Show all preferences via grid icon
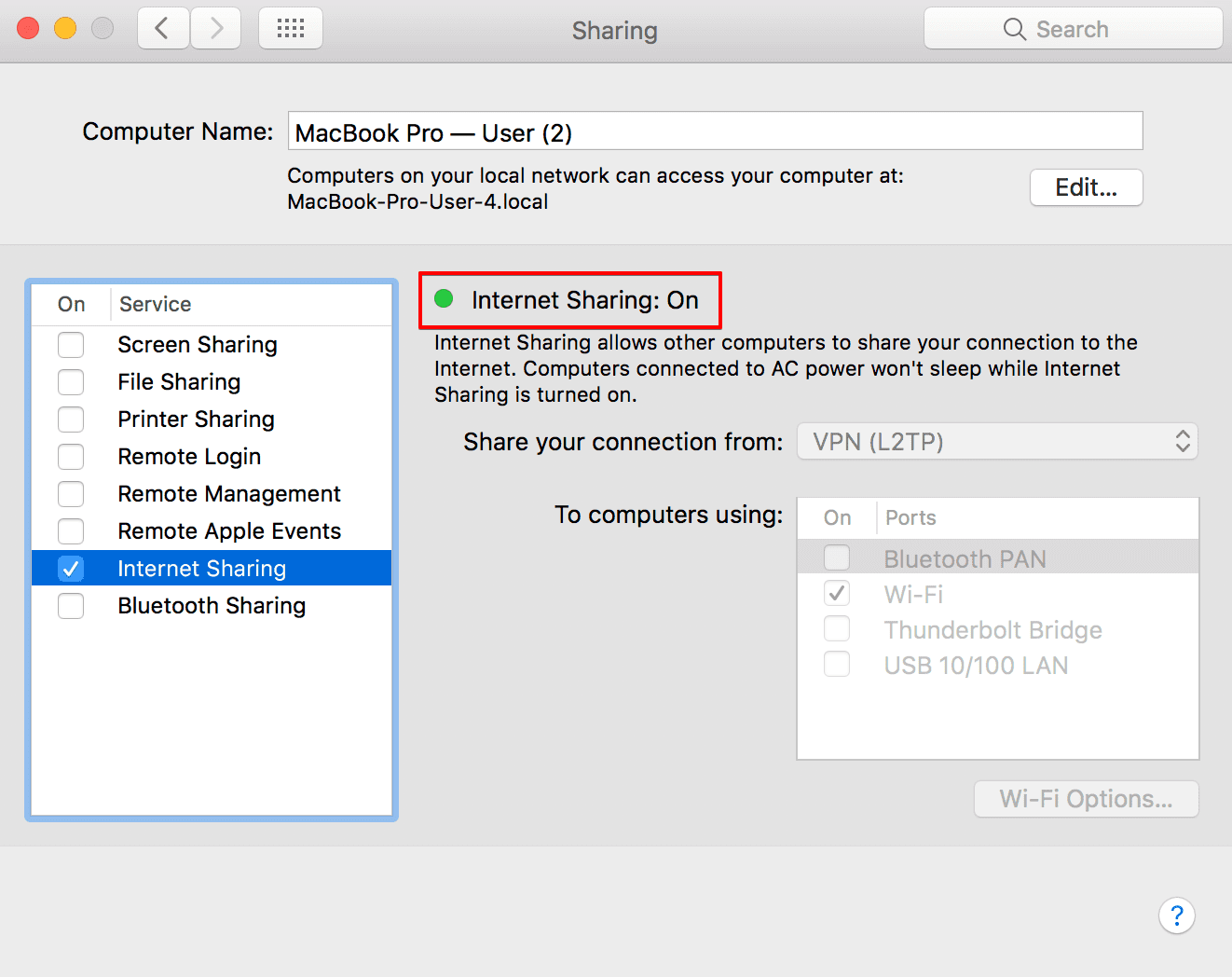 coord(291,29)
